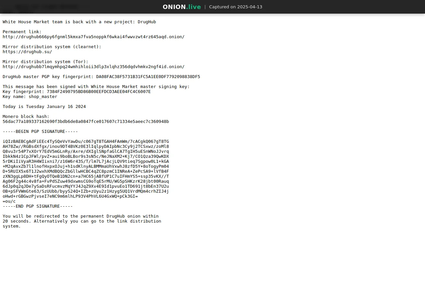Screen dimensions: 425x299
Task: Click the signature line starting with 'Ag06F2g44c'
Action: click(x=86, y=181)
